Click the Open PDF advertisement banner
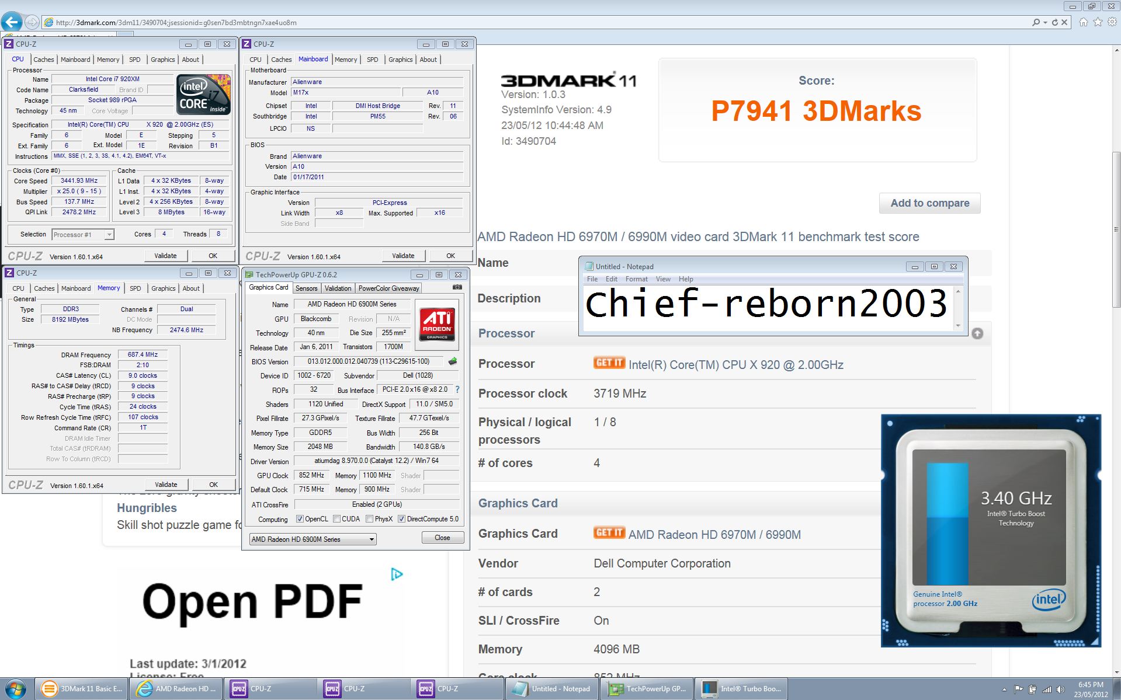This screenshot has width=1121, height=700. pyautogui.click(x=260, y=622)
